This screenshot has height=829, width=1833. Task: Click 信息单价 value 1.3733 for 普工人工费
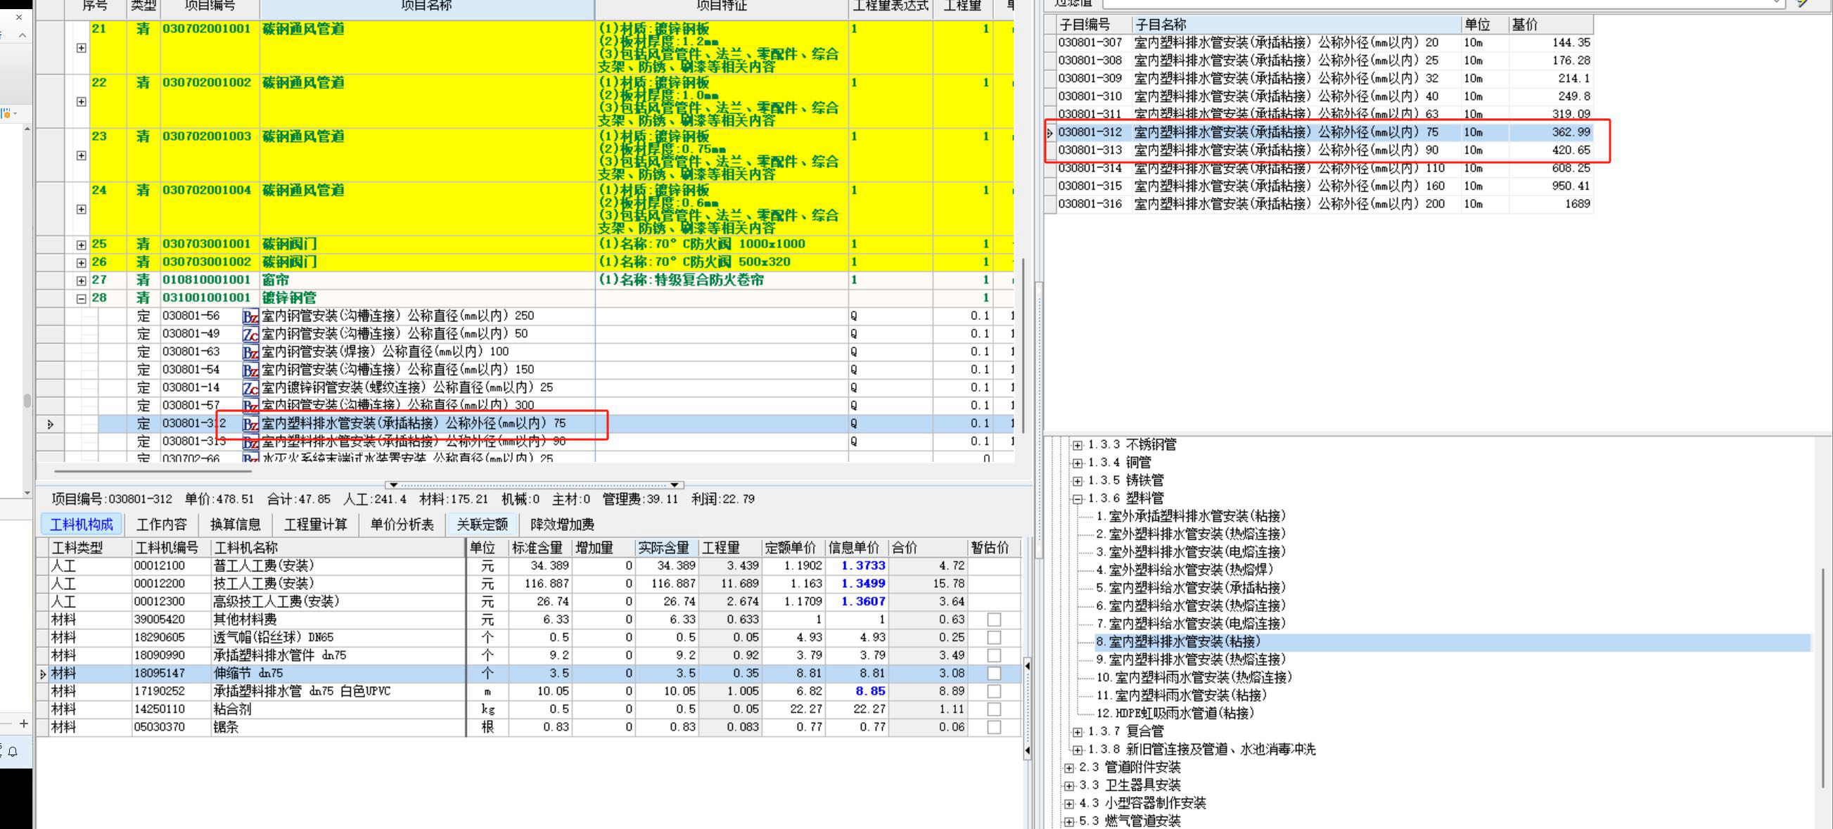863,566
